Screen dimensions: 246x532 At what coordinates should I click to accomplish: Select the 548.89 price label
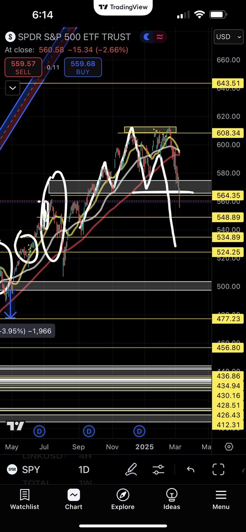(229, 217)
